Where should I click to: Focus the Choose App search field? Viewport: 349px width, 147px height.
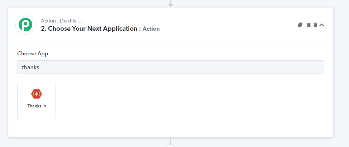click(x=171, y=67)
